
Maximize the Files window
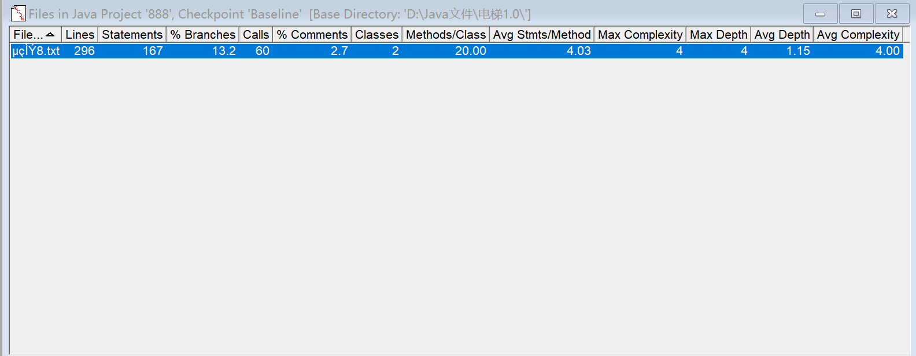856,14
